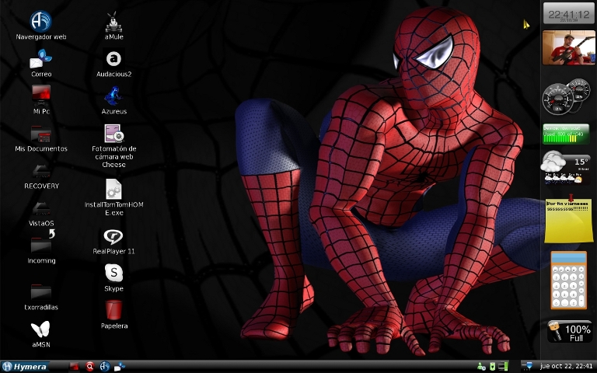This screenshot has width=597, height=373.
Task: Launch Audacious2 music player
Action: tap(113, 59)
